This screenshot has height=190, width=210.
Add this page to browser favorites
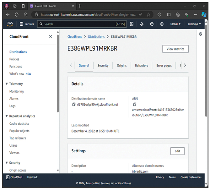(x=148, y=15)
